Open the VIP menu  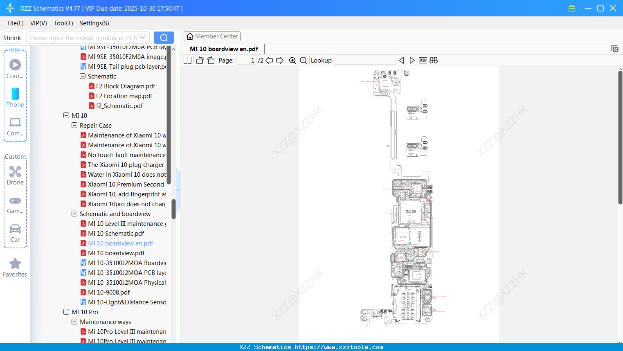point(38,23)
